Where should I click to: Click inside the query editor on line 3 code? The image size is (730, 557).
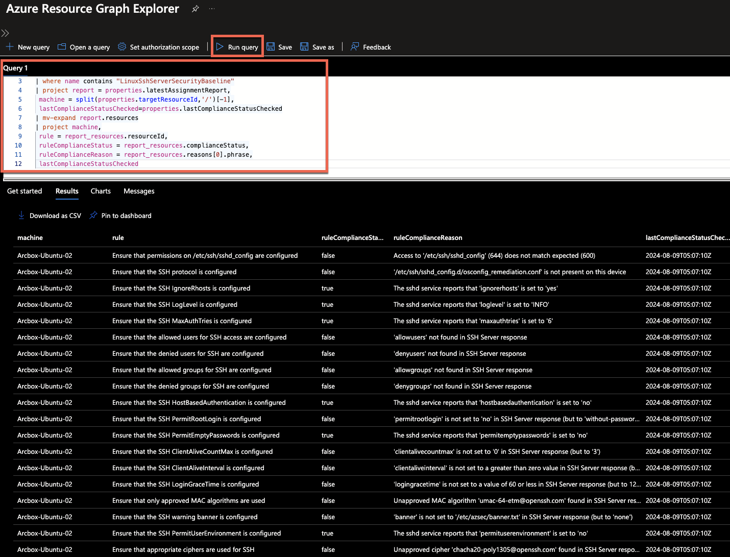pyautogui.click(x=135, y=81)
